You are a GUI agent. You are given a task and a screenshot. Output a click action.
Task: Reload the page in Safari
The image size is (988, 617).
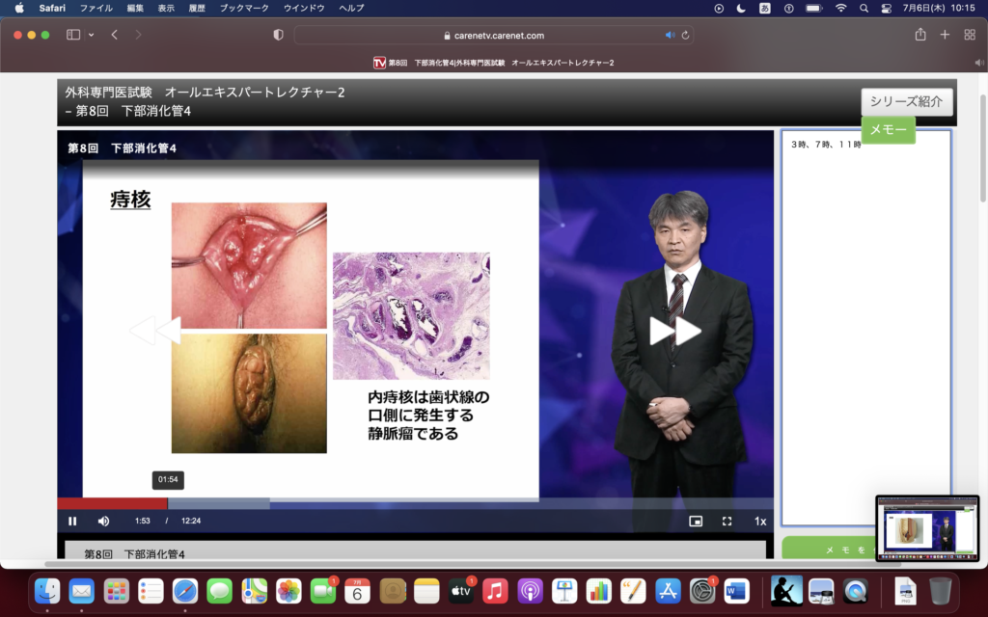click(x=685, y=35)
